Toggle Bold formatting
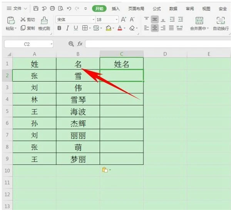 (x=59, y=28)
